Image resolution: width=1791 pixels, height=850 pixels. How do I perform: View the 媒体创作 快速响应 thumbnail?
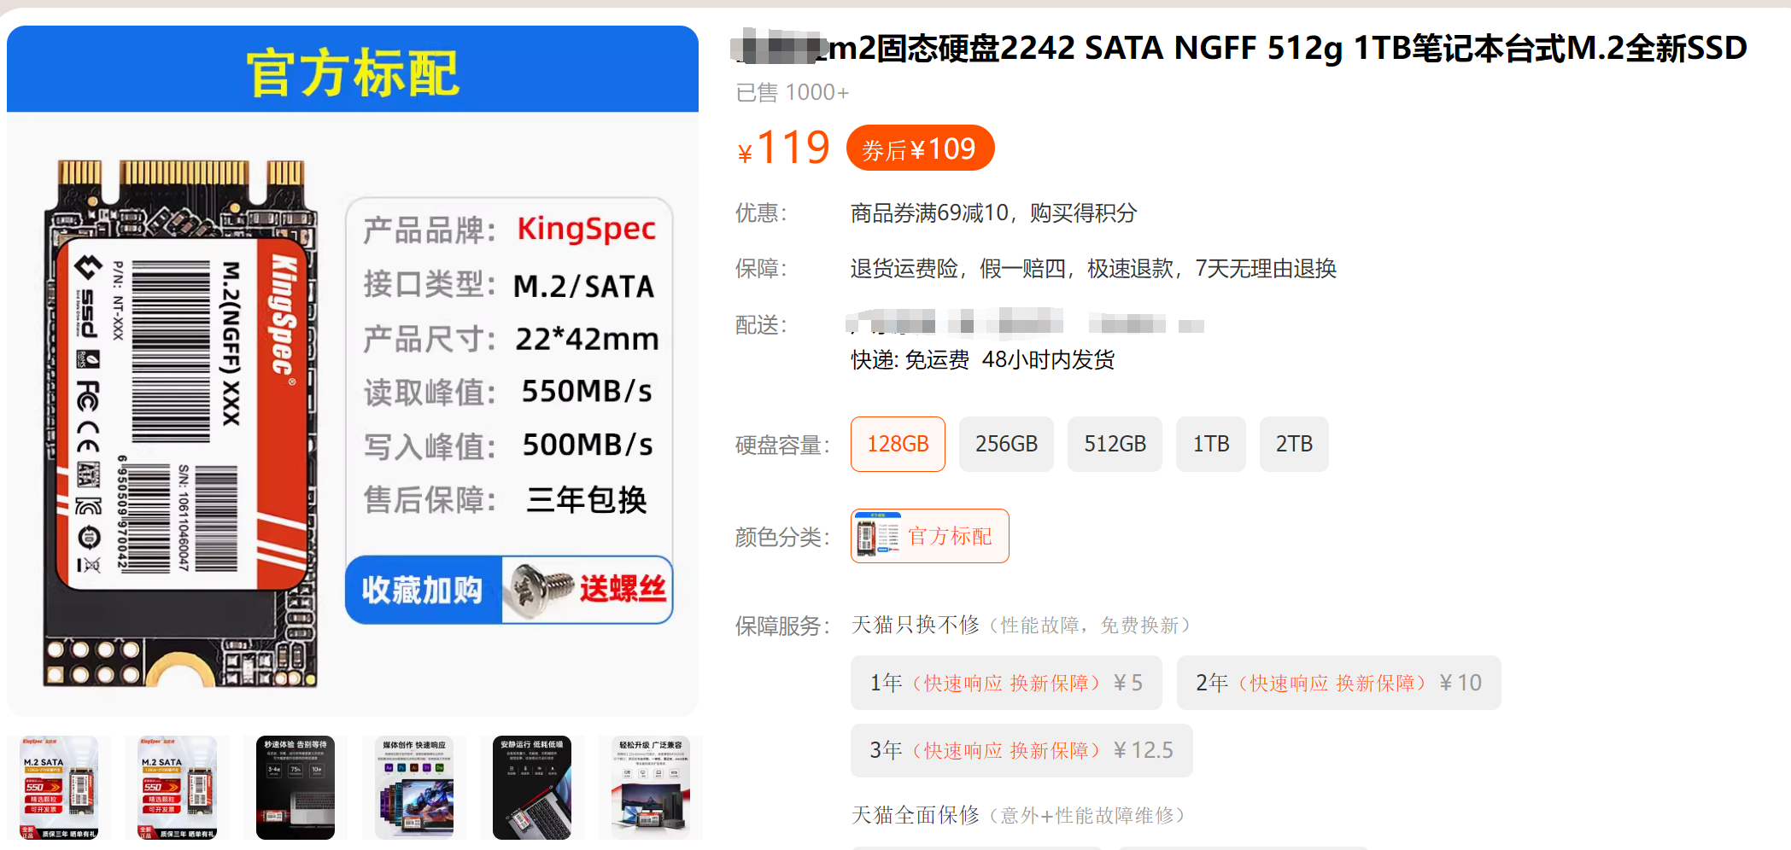pos(414,788)
